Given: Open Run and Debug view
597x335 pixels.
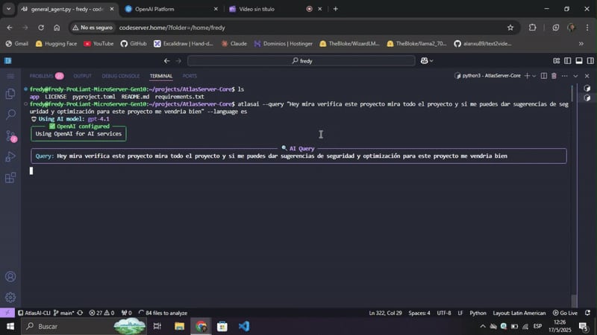Looking at the screenshot, I should [x=10, y=156].
